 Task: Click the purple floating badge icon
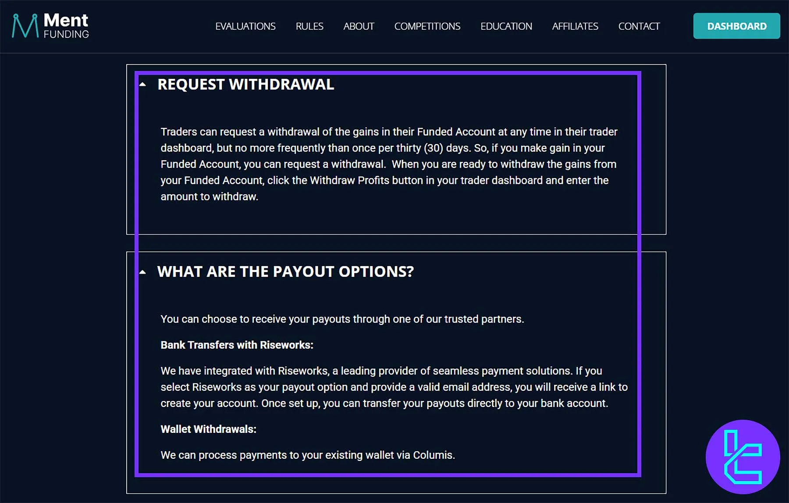pyautogui.click(x=743, y=457)
